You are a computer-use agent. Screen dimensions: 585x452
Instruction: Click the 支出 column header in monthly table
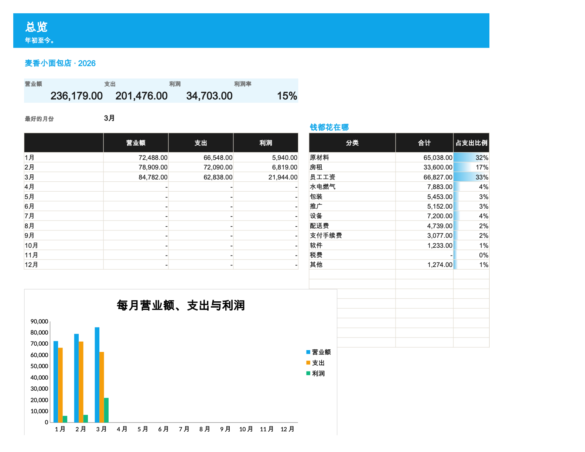click(x=201, y=143)
